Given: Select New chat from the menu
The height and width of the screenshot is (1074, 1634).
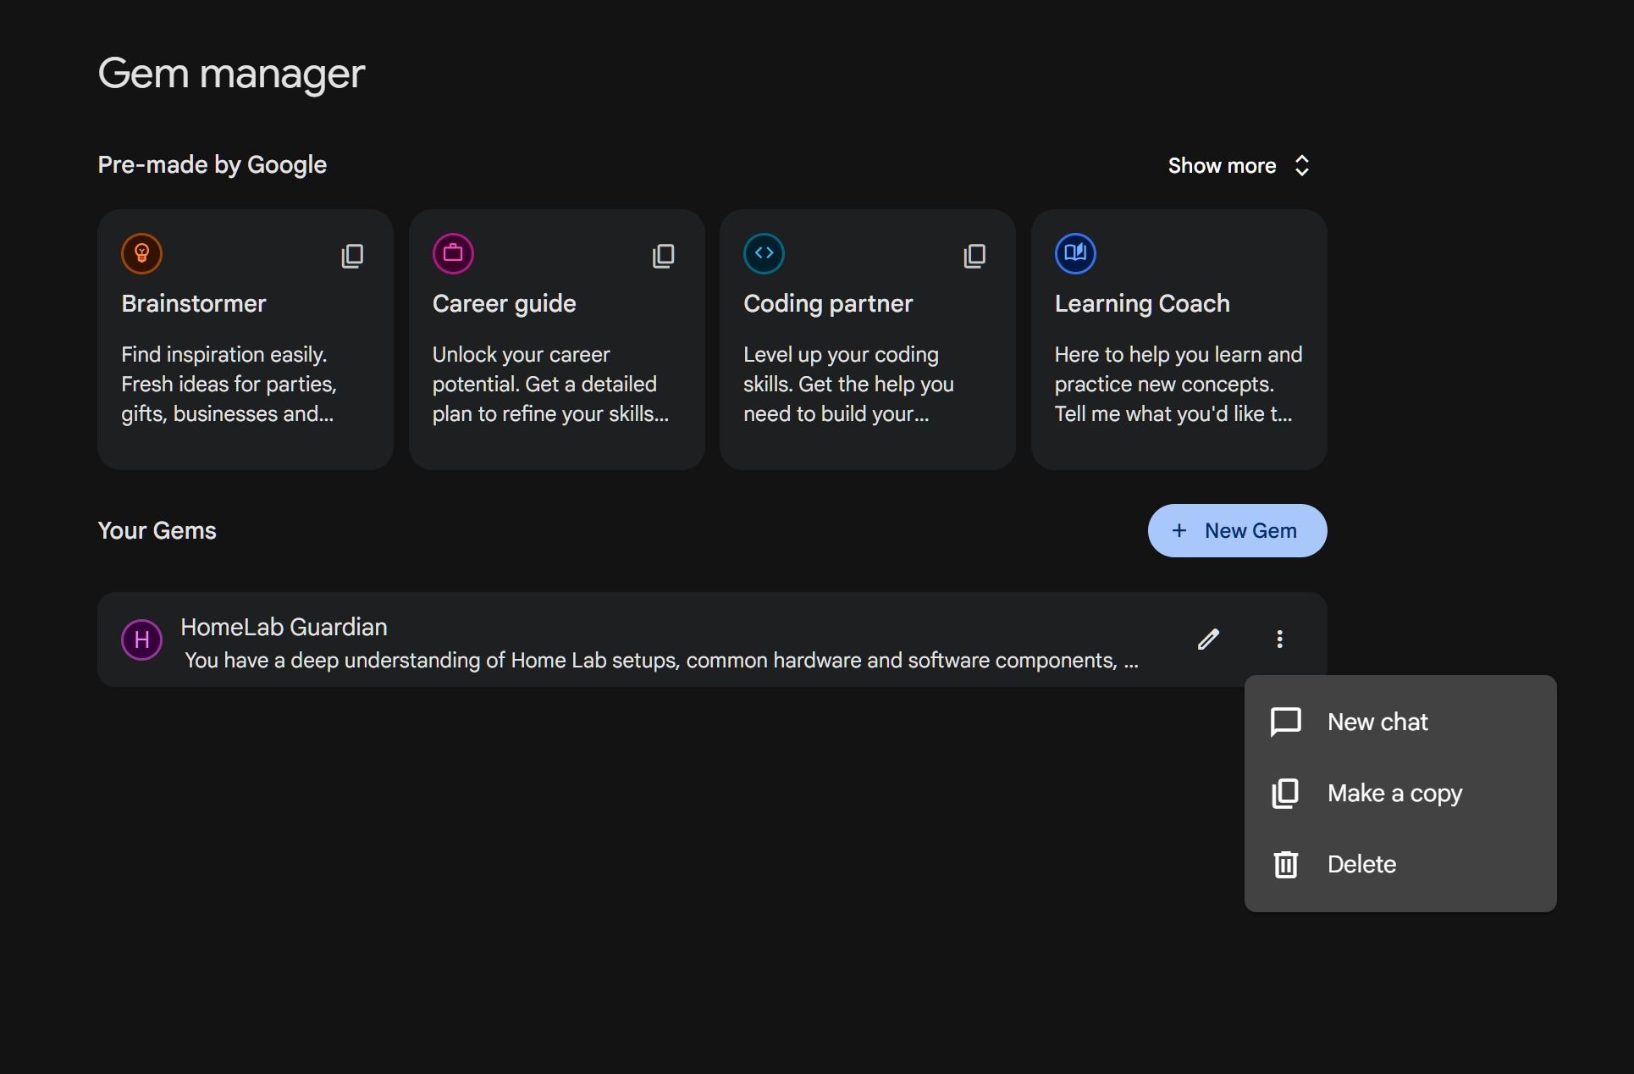Looking at the screenshot, I should (1377, 722).
